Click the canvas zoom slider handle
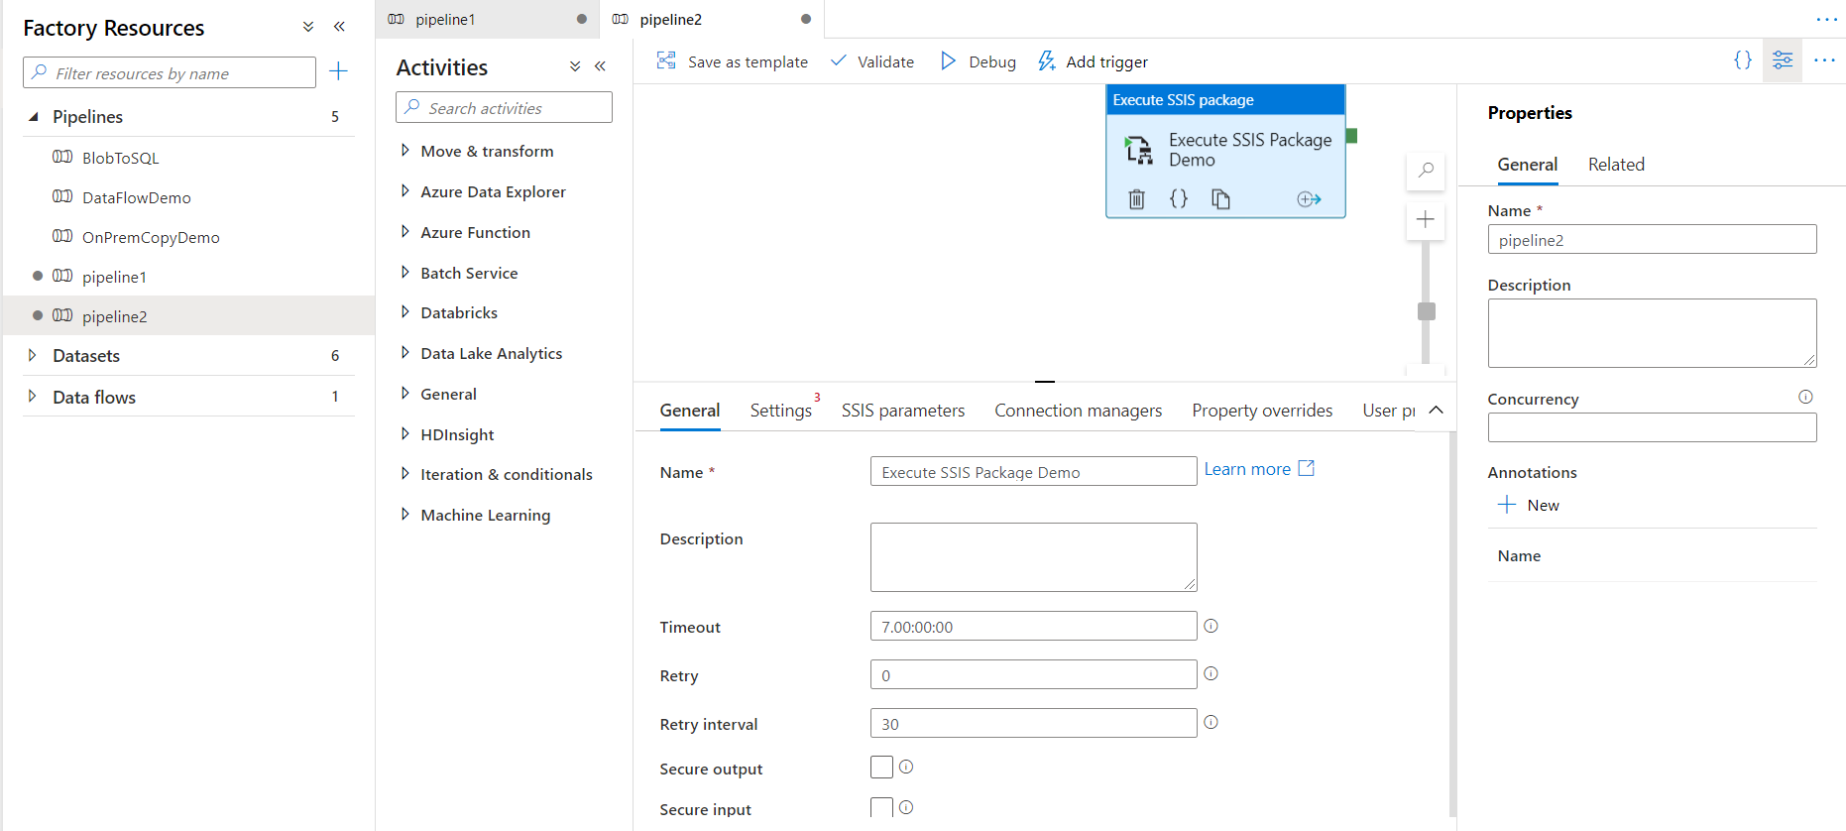 [x=1427, y=311]
